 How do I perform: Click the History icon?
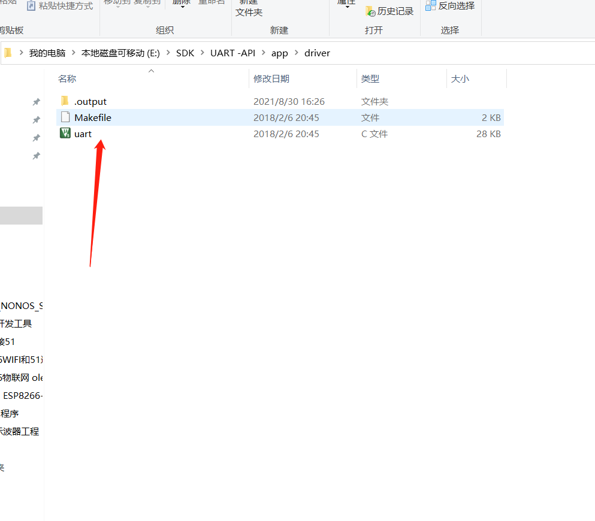pyautogui.click(x=370, y=11)
